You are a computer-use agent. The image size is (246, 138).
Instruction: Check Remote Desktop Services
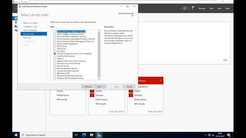pyautogui.click(x=55, y=68)
